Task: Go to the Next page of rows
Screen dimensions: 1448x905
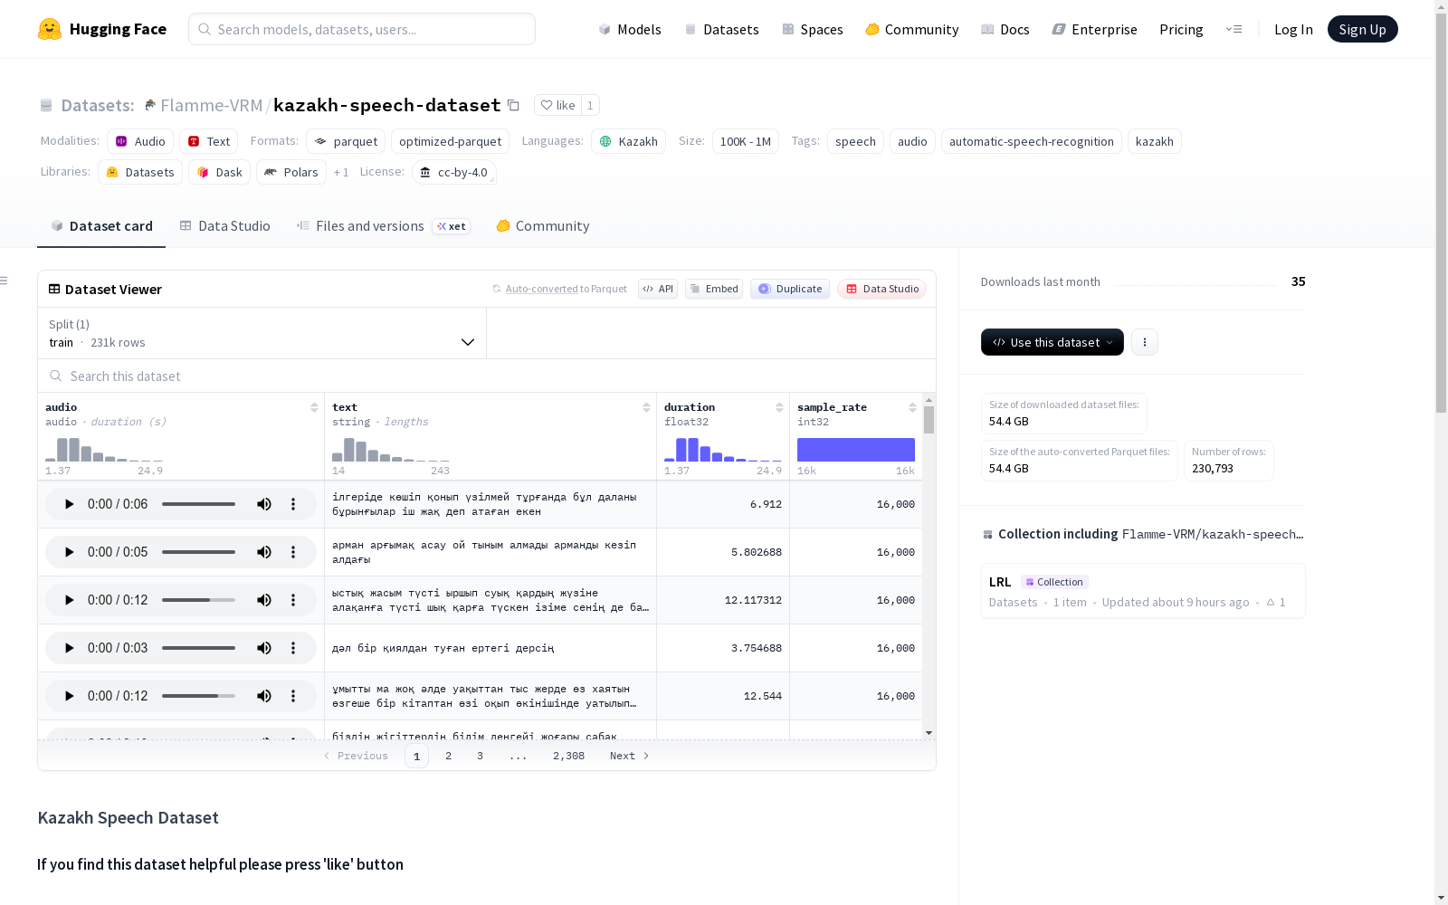Action: coord(629,756)
